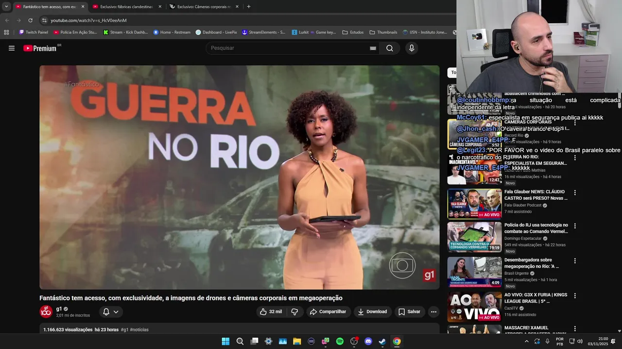This screenshot has height=349, width=622.
Task: Open Polícia do RJ usa tecnologia thumbnail
Action: 474,237
